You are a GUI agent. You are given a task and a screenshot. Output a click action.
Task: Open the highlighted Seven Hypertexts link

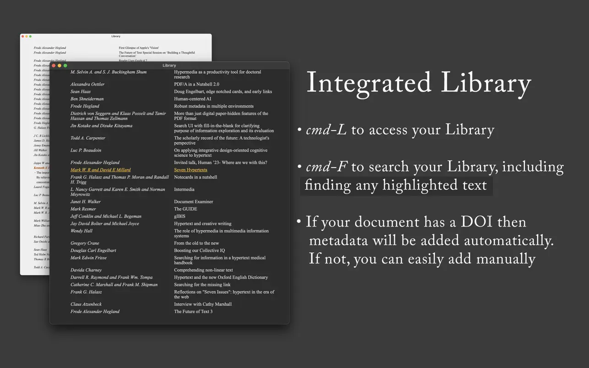pyautogui.click(x=191, y=170)
